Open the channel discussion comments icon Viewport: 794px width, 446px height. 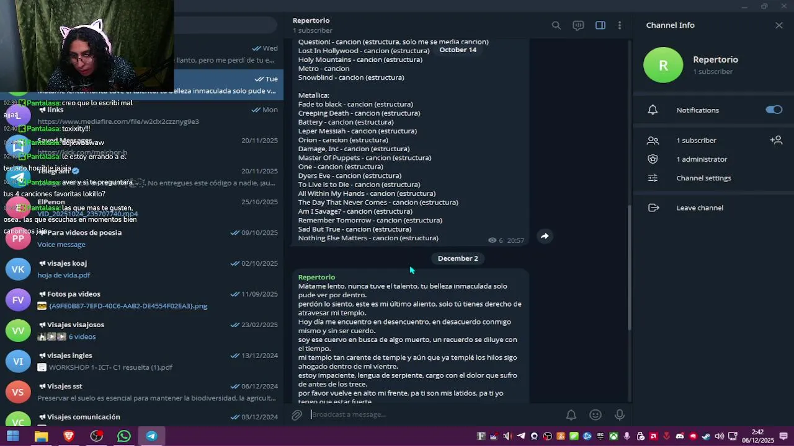point(578,25)
